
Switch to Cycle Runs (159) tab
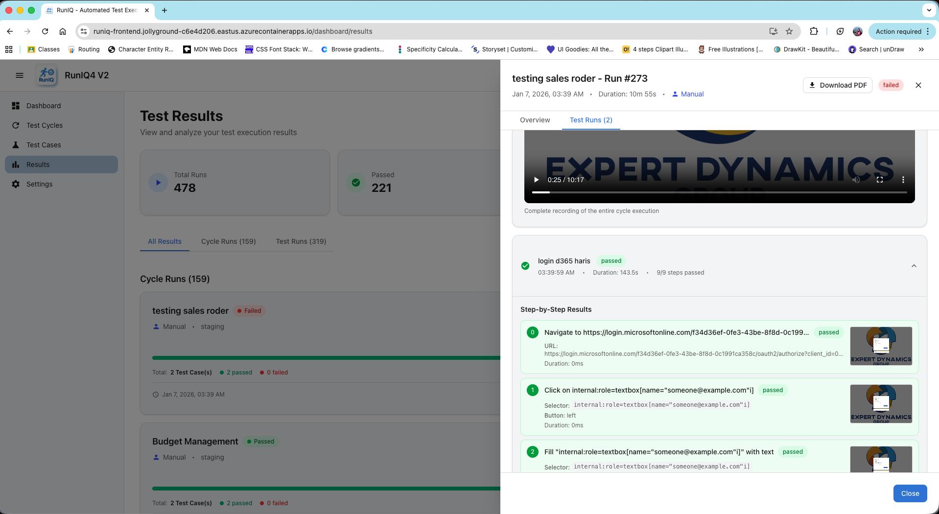coord(228,241)
